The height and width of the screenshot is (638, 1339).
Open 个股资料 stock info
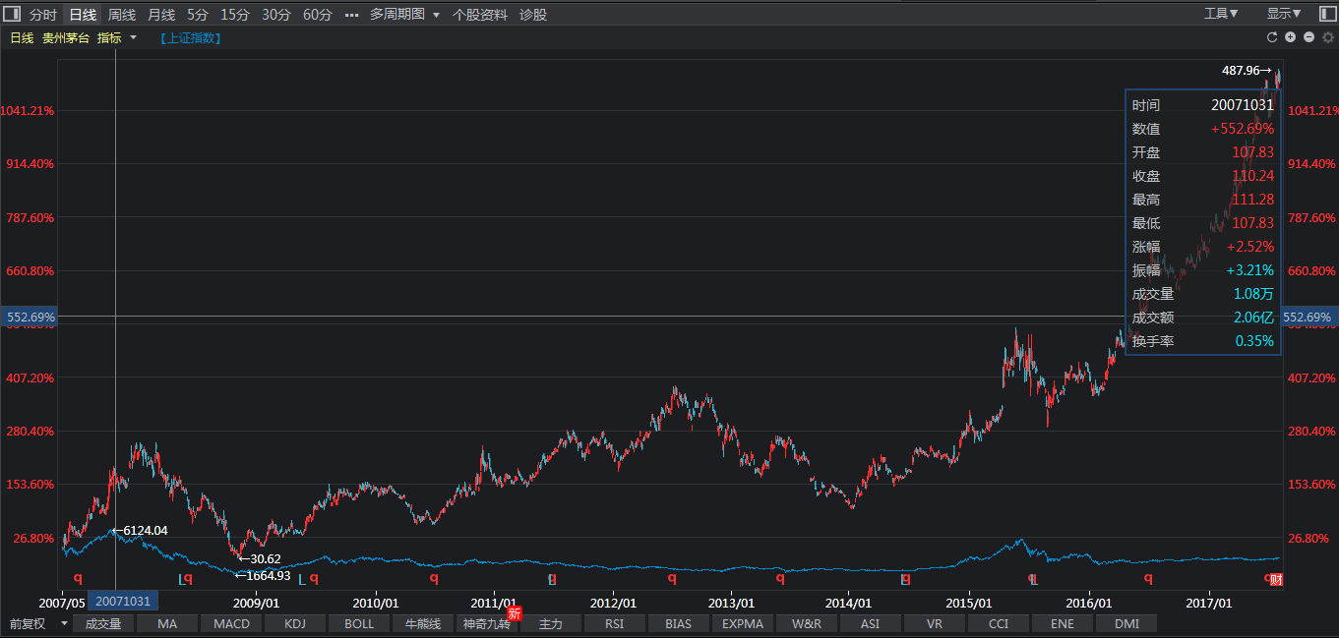[x=480, y=15]
